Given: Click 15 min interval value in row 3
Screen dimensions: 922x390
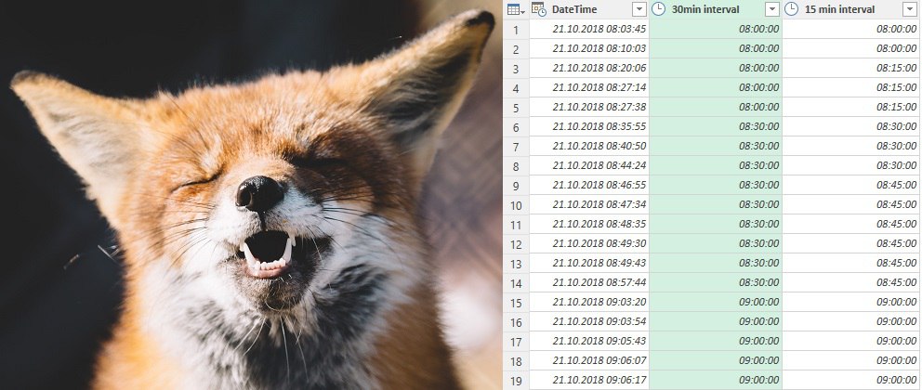Looking at the screenshot, I should [x=850, y=68].
